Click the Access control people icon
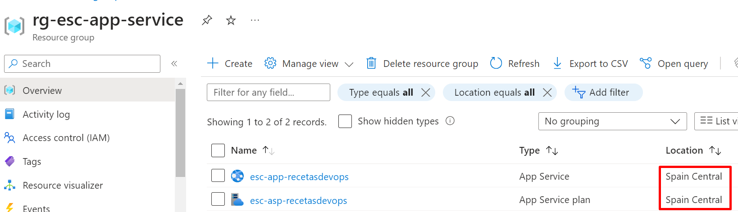This screenshot has width=738, height=212. [x=9, y=138]
